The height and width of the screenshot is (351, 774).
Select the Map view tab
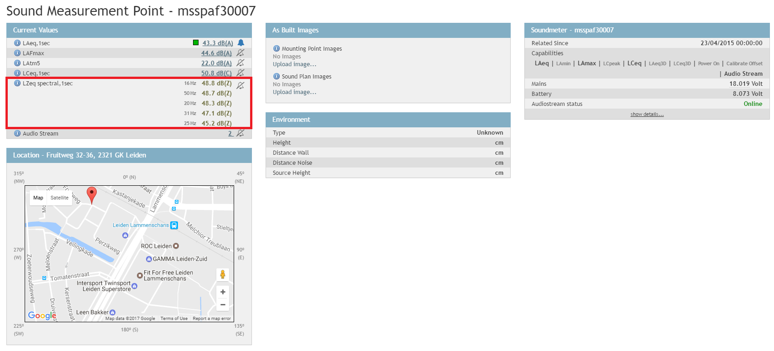[38, 198]
